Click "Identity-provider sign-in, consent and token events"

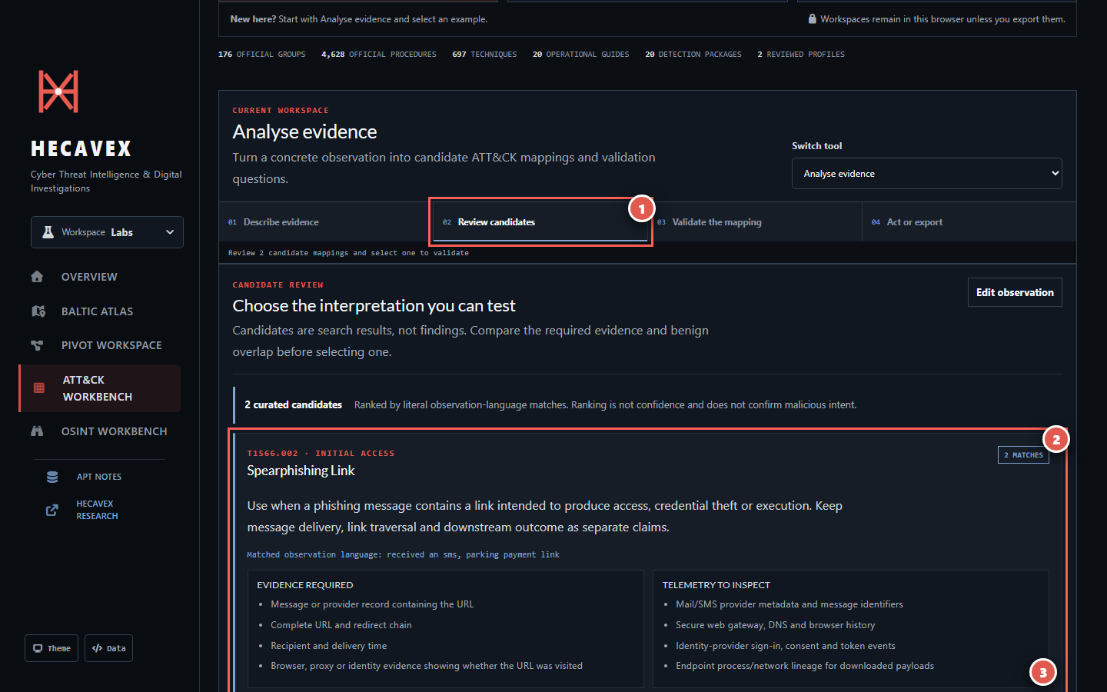pyautogui.click(x=786, y=646)
